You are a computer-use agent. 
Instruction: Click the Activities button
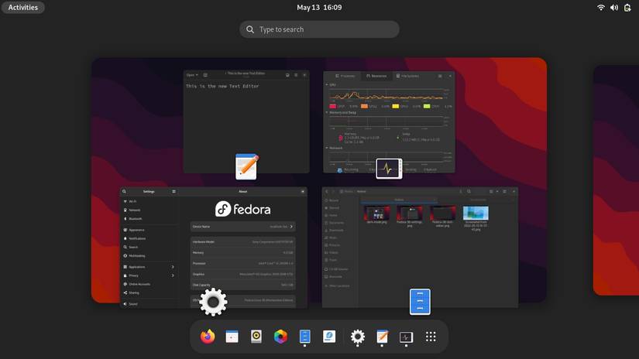pyautogui.click(x=23, y=8)
